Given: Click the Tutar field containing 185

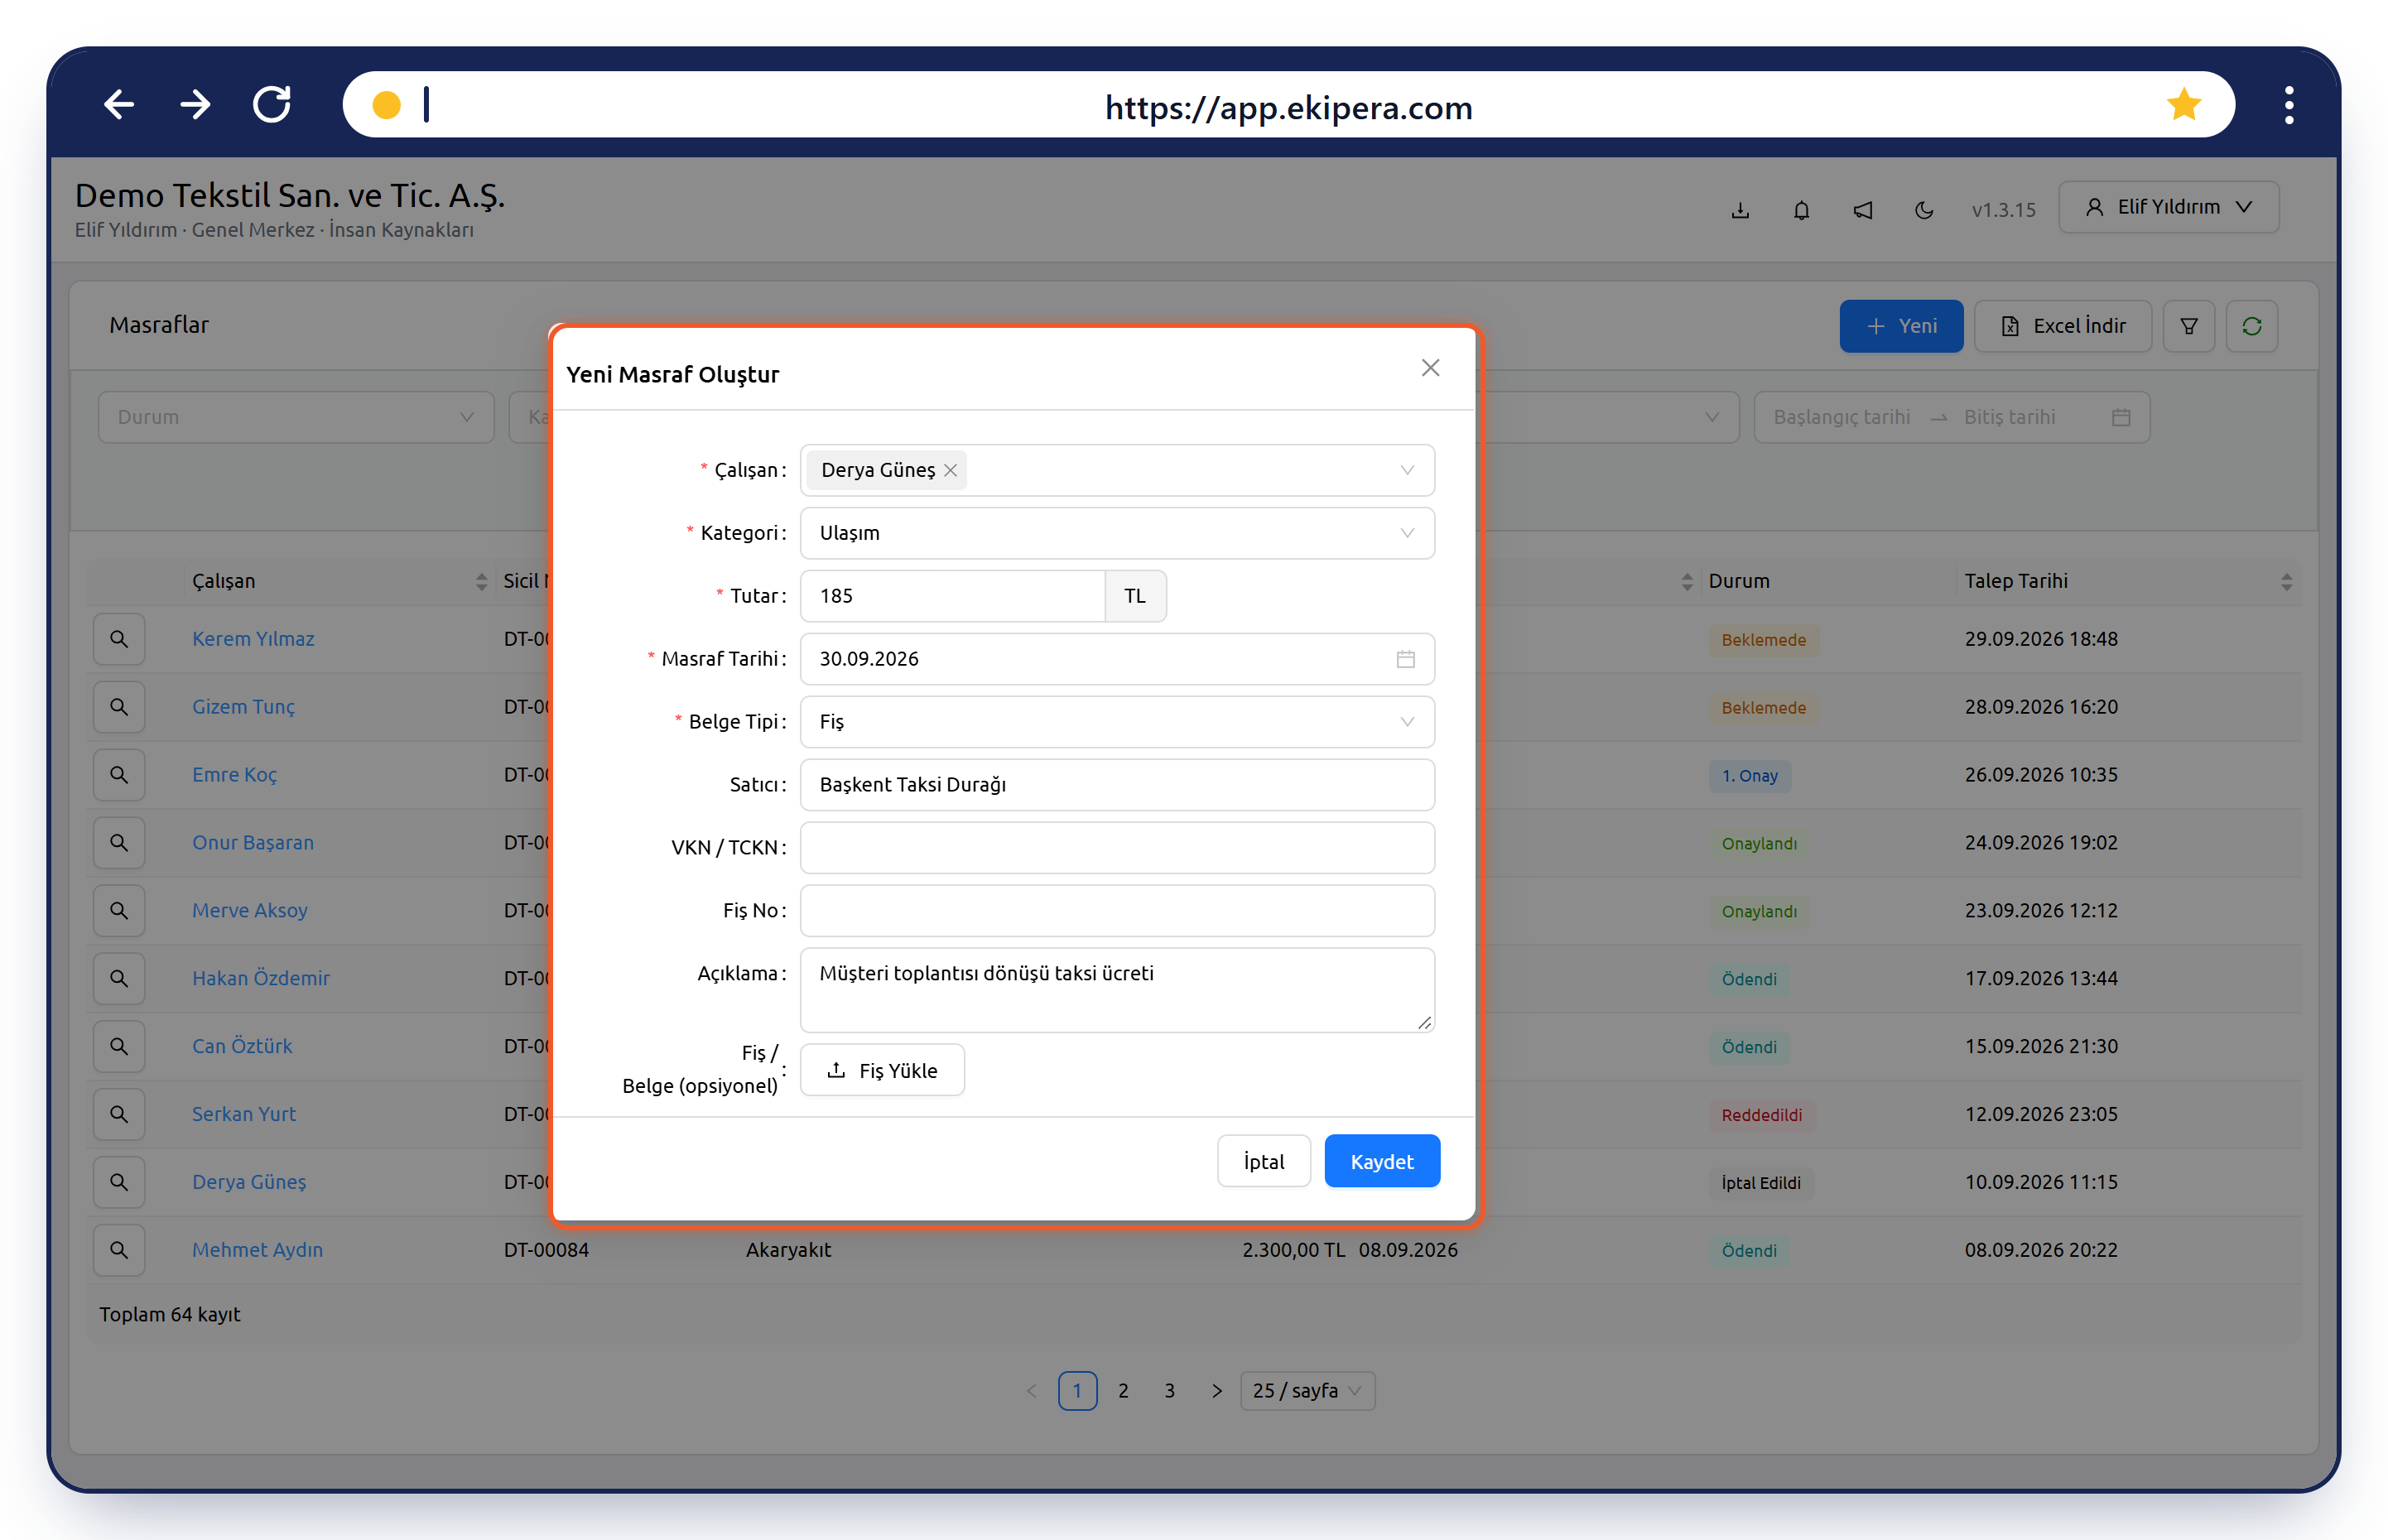Looking at the screenshot, I should 952,596.
